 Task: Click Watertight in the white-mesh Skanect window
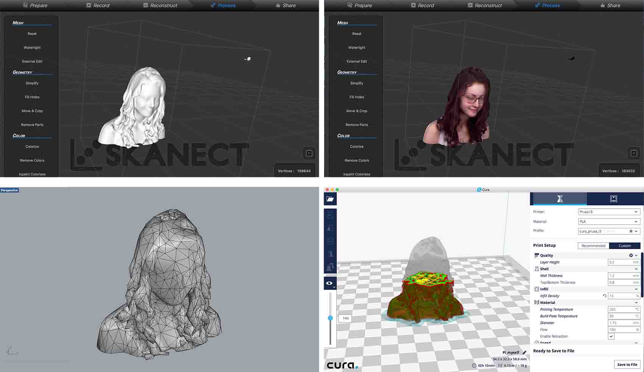pyautogui.click(x=32, y=48)
